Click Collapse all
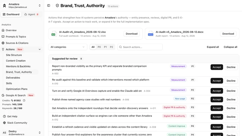This screenshot has height=136, width=242. [x=230, y=47]
